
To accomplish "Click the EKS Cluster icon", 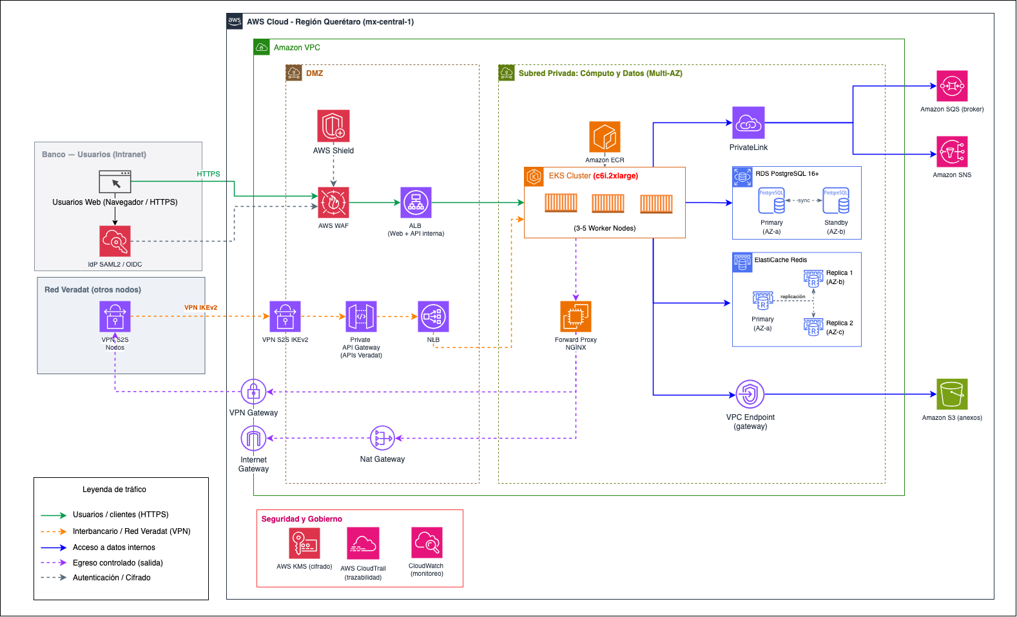I will (x=534, y=176).
